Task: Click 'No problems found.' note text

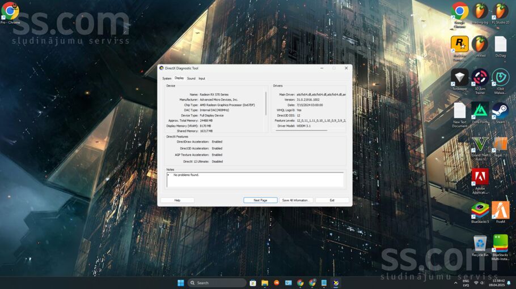Action: pos(186,175)
